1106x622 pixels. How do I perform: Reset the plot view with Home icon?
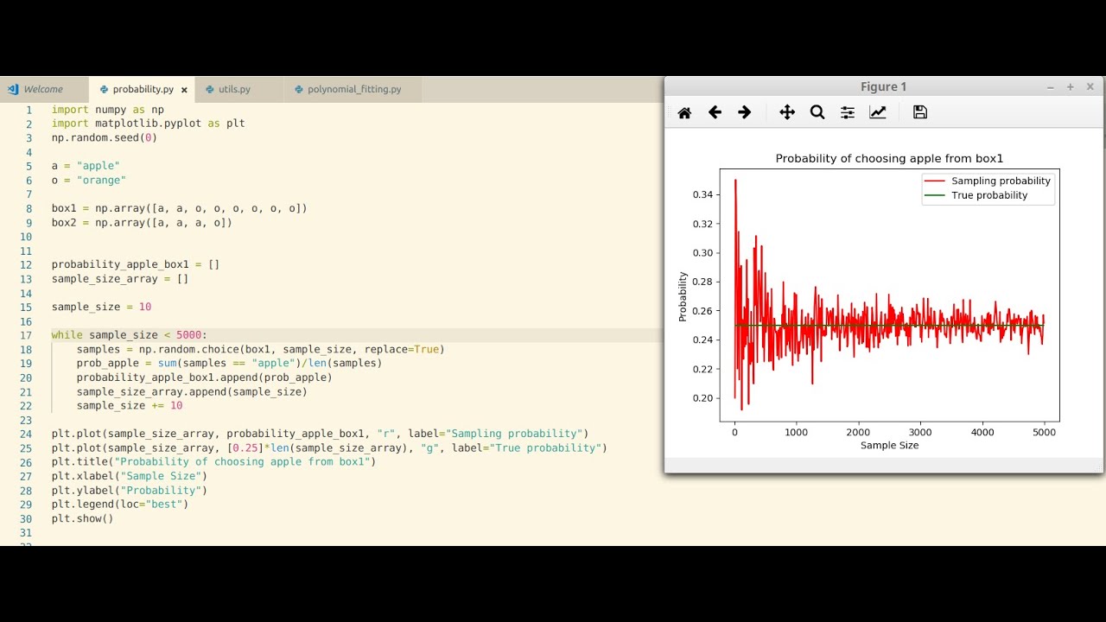coord(684,112)
